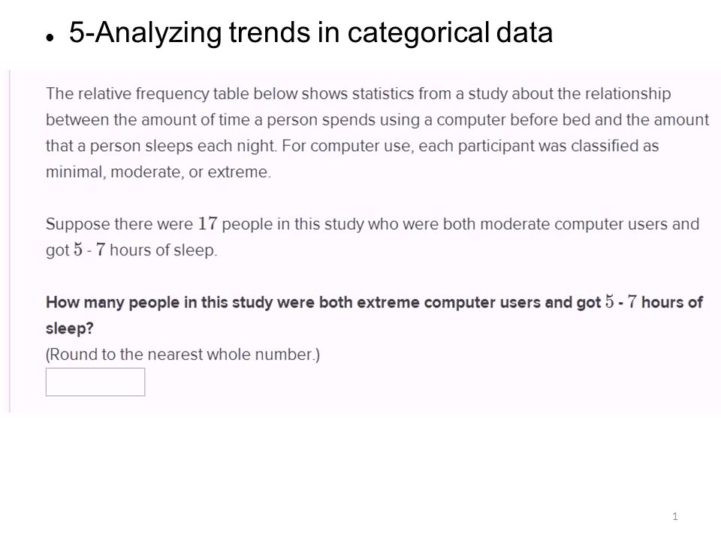Viewport: 721px width, 541px height.
Task: Click the sentence starting 'Suppose there were'
Action: [373, 237]
